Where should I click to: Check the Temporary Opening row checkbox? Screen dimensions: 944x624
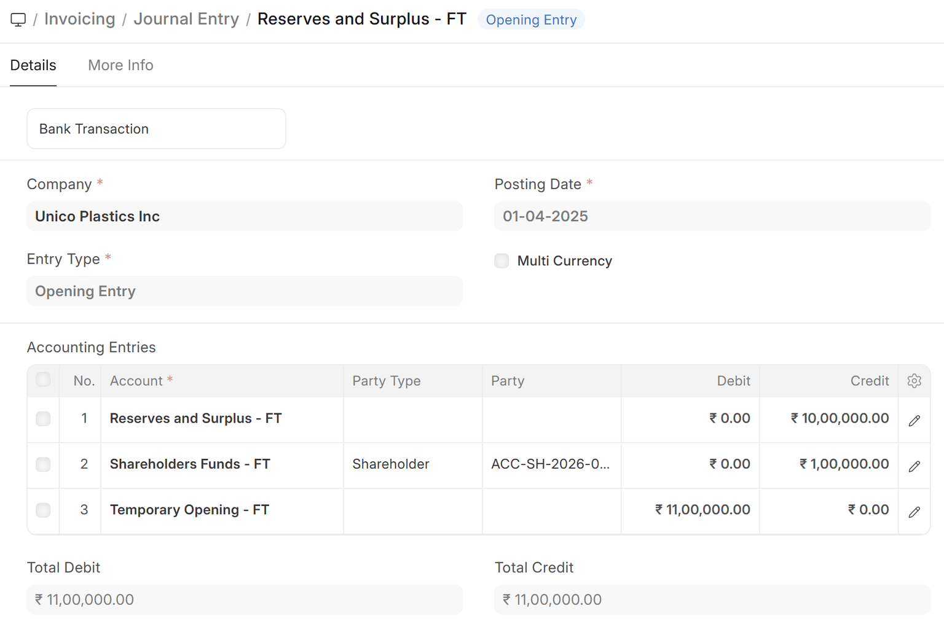(x=43, y=510)
